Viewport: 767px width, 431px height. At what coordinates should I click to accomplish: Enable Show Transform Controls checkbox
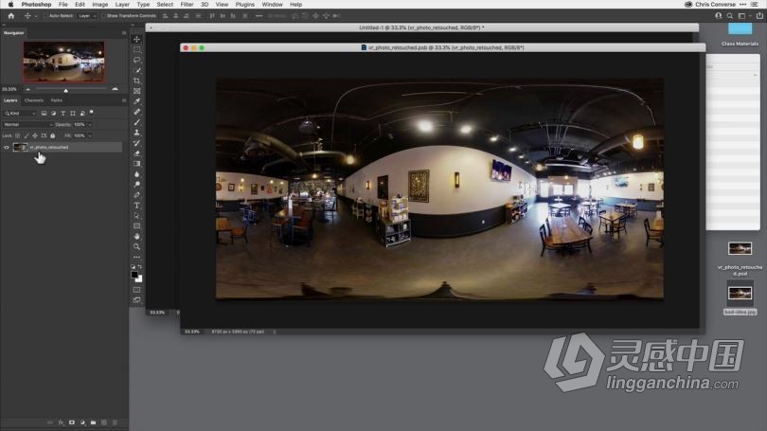(103, 16)
